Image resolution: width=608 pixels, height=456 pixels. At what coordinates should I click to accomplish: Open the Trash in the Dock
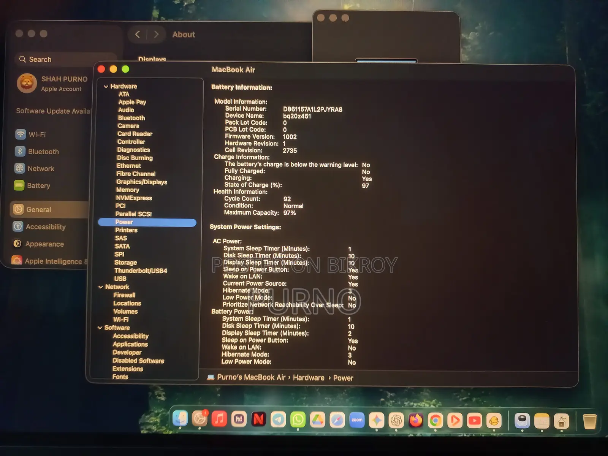coord(589,421)
